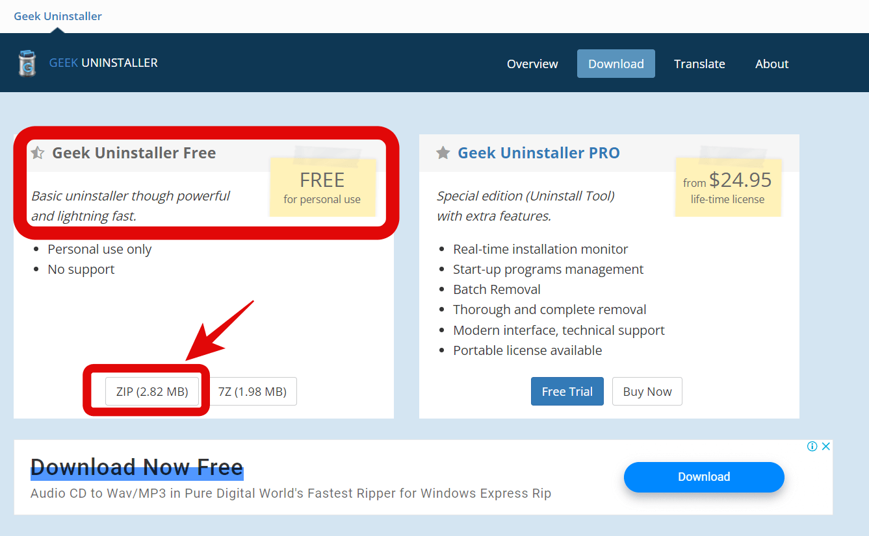Click 'Start-up programs management' text
This screenshot has width=869, height=536.
point(549,269)
